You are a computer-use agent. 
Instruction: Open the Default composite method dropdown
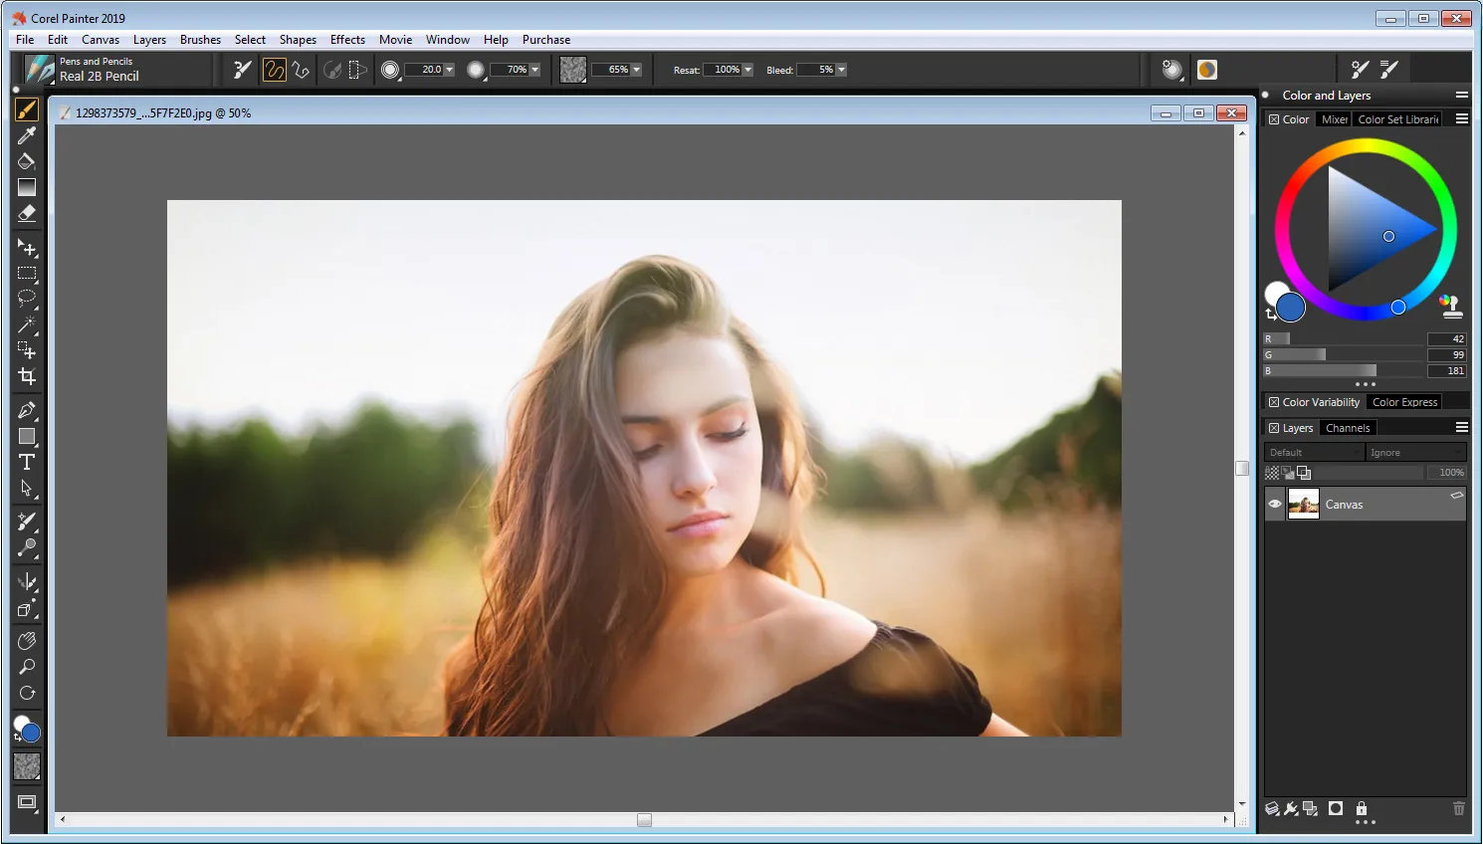1314,452
